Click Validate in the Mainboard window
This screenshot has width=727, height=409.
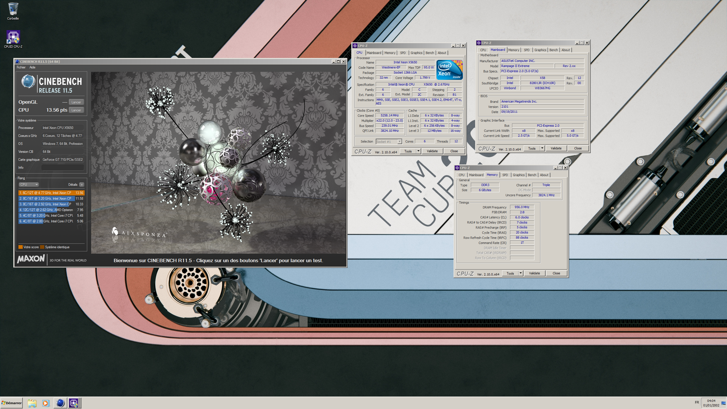point(556,148)
